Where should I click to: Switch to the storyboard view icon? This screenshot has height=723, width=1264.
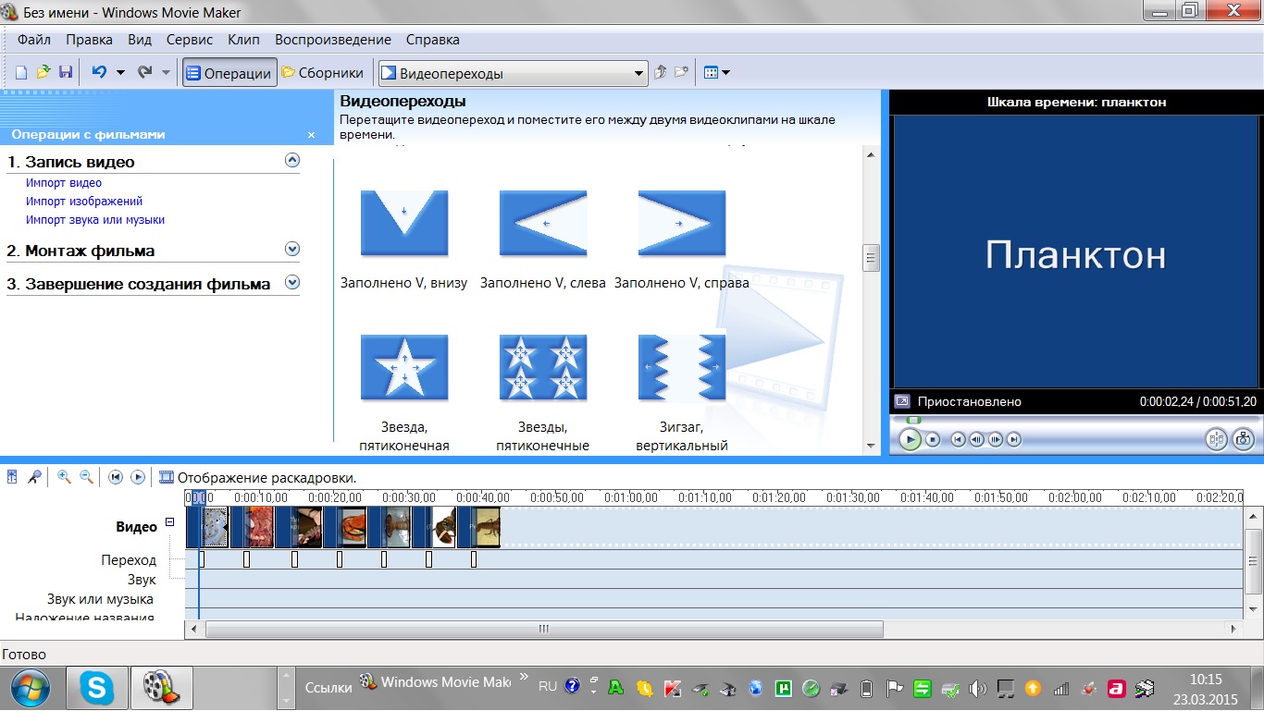[167, 477]
